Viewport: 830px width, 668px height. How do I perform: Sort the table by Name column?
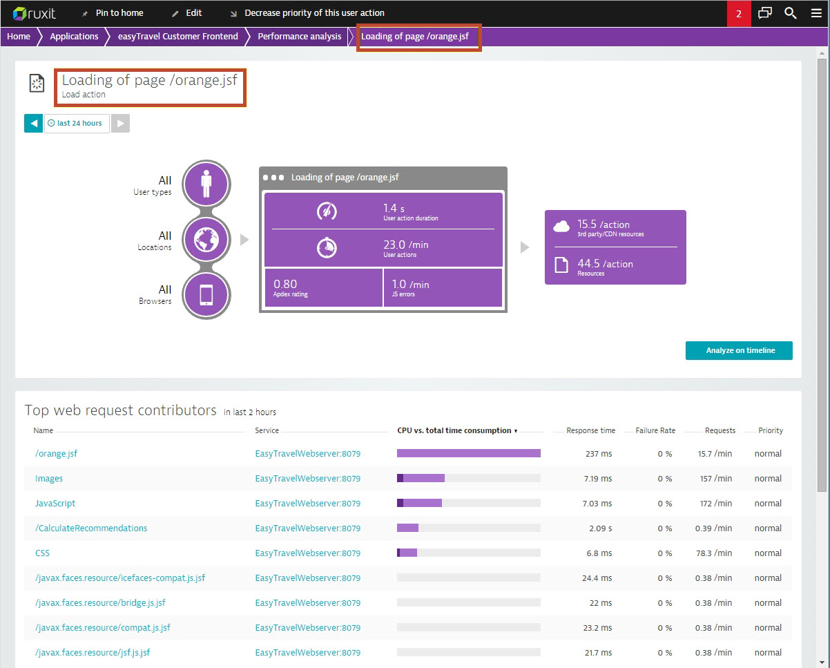point(44,430)
